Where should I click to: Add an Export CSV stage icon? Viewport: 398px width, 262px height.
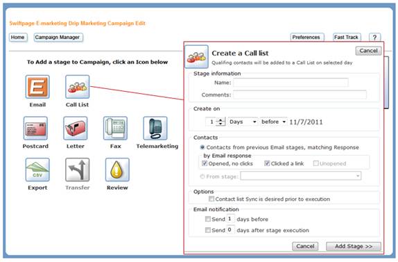37,170
